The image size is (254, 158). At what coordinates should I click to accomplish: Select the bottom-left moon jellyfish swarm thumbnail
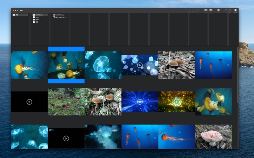pyautogui.click(x=29, y=137)
